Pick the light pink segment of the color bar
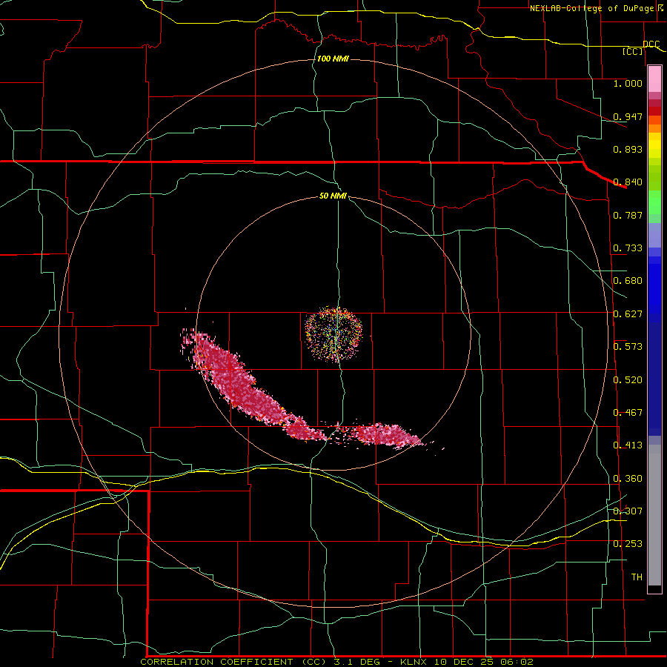This screenshot has width=667, height=667. (654, 79)
